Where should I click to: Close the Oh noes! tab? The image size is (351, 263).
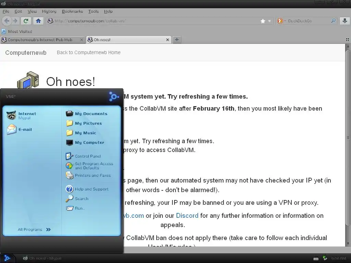[167, 40]
